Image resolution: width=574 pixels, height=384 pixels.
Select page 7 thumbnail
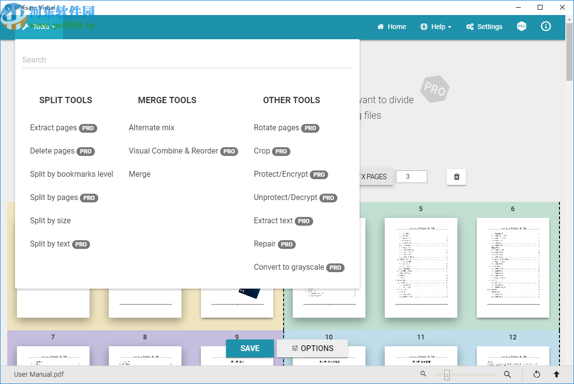tap(53, 356)
